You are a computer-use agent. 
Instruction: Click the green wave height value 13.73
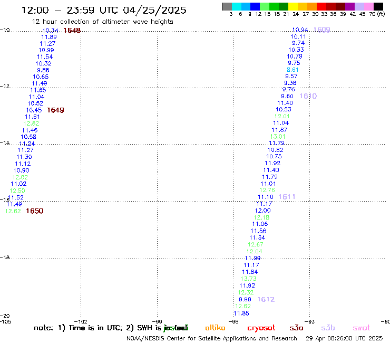[248, 279]
